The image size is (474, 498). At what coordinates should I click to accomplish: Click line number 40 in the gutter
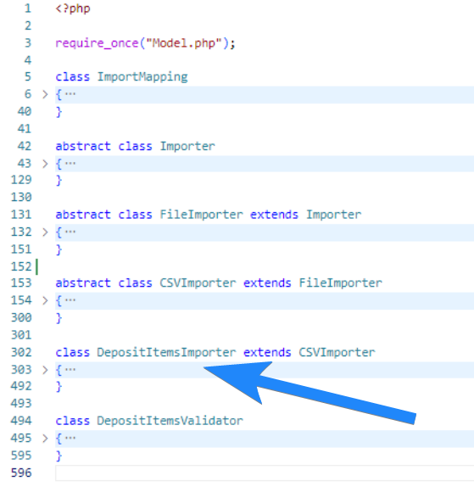25,111
